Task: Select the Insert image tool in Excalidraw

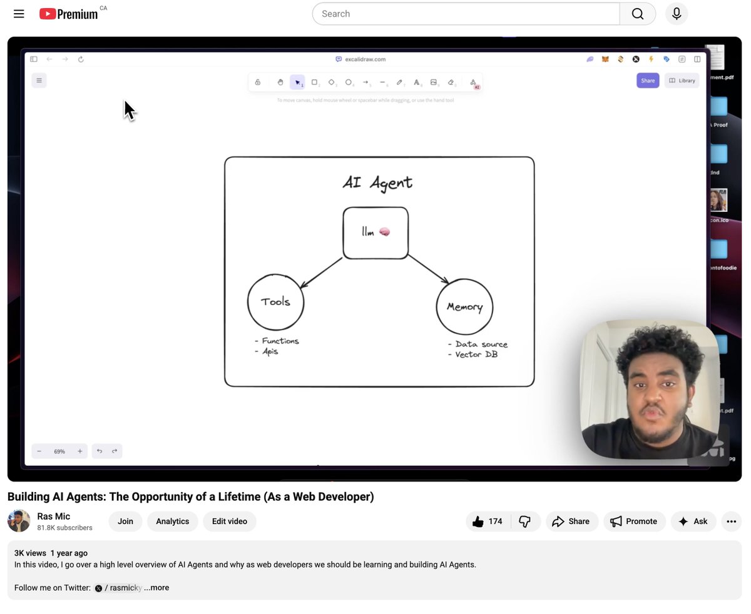Action: (x=434, y=82)
